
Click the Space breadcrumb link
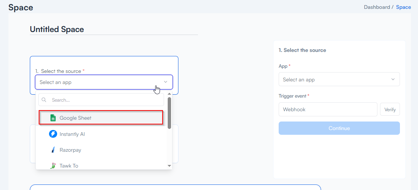pyautogui.click(x=403, y=7)
